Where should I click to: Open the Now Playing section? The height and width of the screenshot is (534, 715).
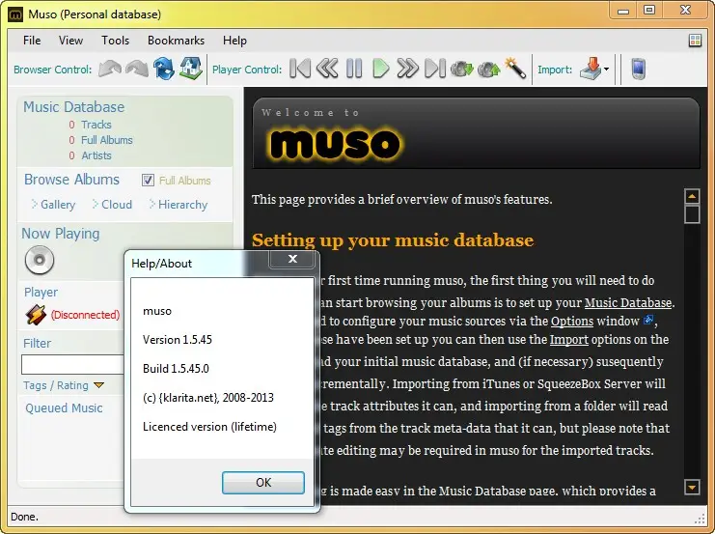tap(61, 234)
